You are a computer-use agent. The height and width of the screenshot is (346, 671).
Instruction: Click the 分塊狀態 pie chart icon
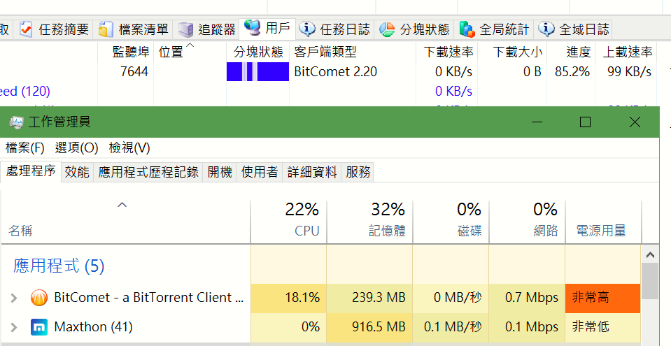pos(388,29)
